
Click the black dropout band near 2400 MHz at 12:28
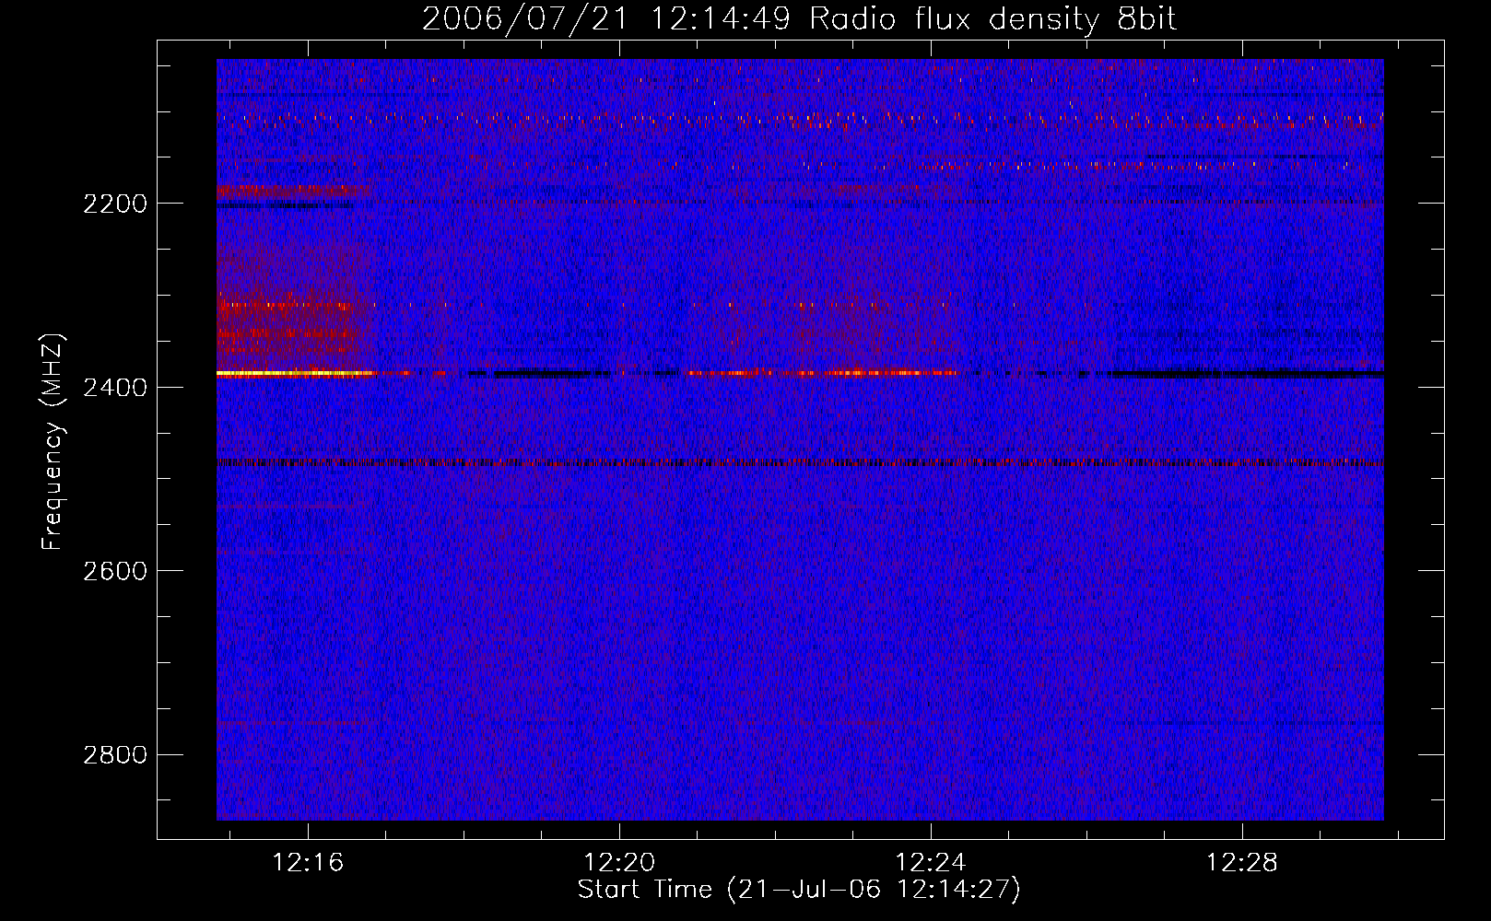(1244, 375)
